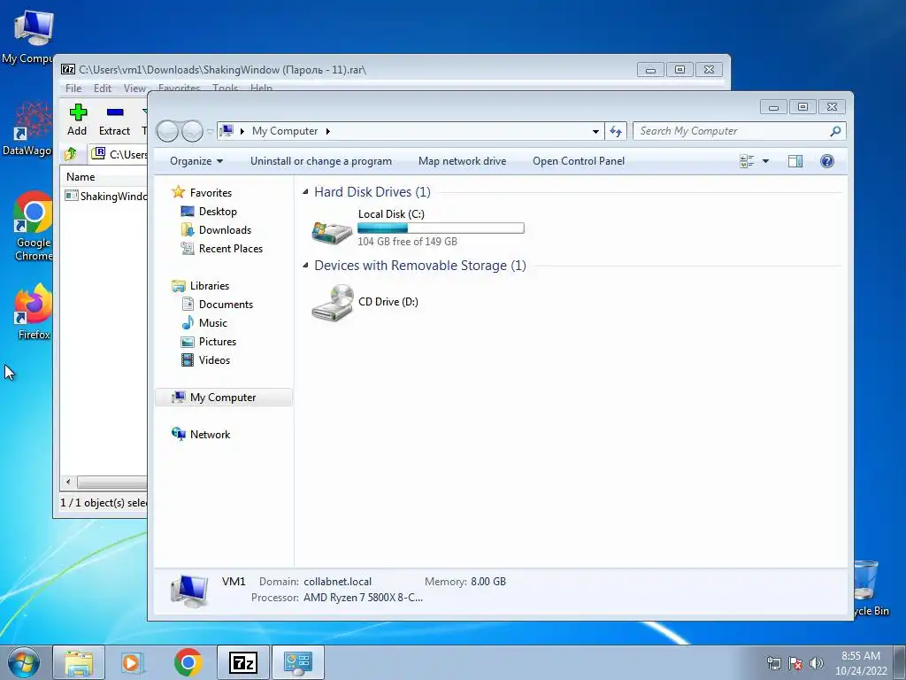Viewport: 906px width, 680px height.
Task: Open File menu in 7-Zip window
Action: [73, 88]
